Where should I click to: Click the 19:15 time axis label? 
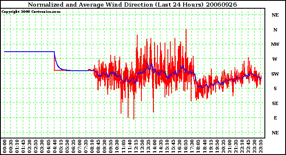pyautogui.click(x=211, y=146)
